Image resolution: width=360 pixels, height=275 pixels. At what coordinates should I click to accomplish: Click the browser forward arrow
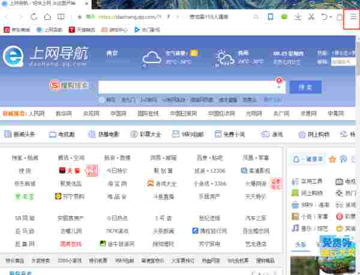point(20,17)
